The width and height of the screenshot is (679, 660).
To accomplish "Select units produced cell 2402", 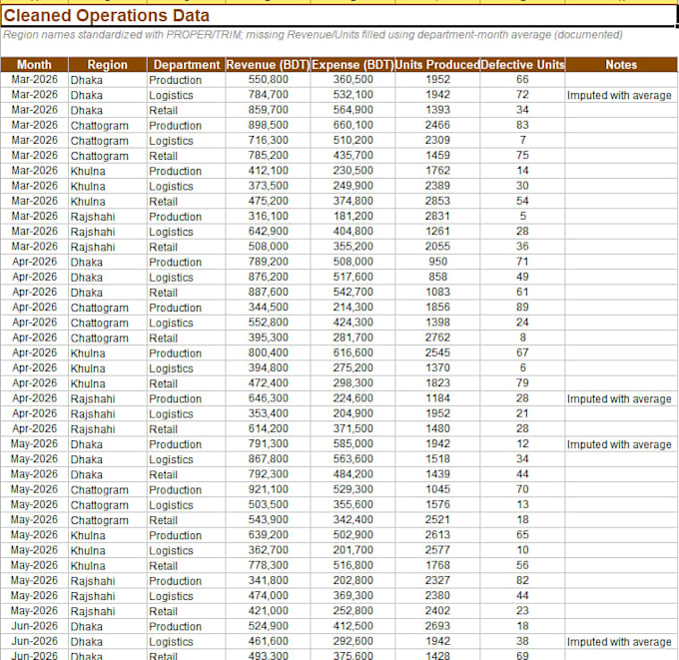I will [437, 611].
